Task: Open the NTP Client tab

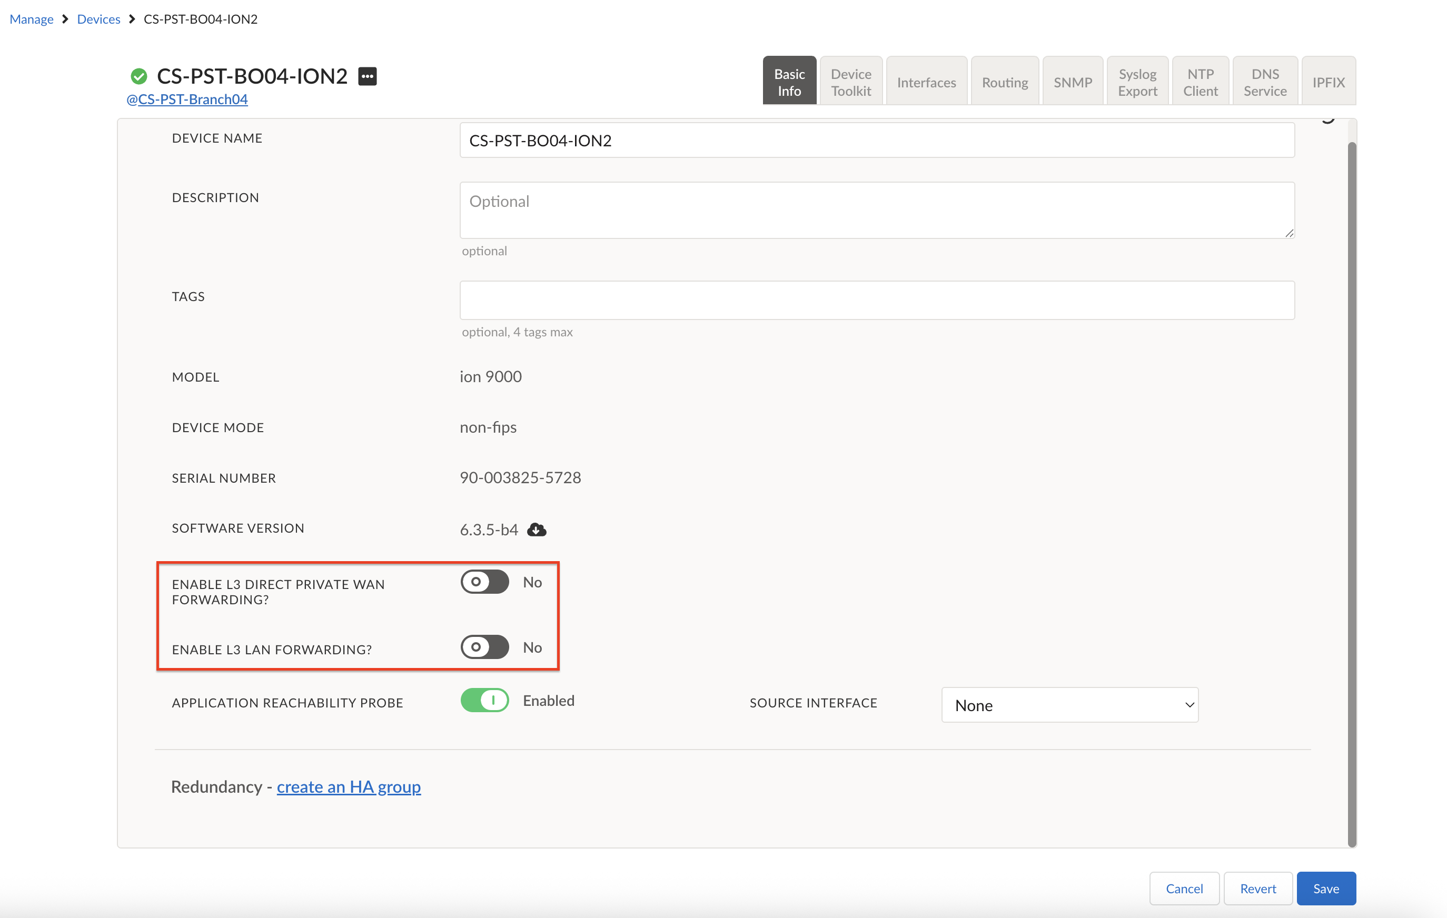Action: 1200,81
